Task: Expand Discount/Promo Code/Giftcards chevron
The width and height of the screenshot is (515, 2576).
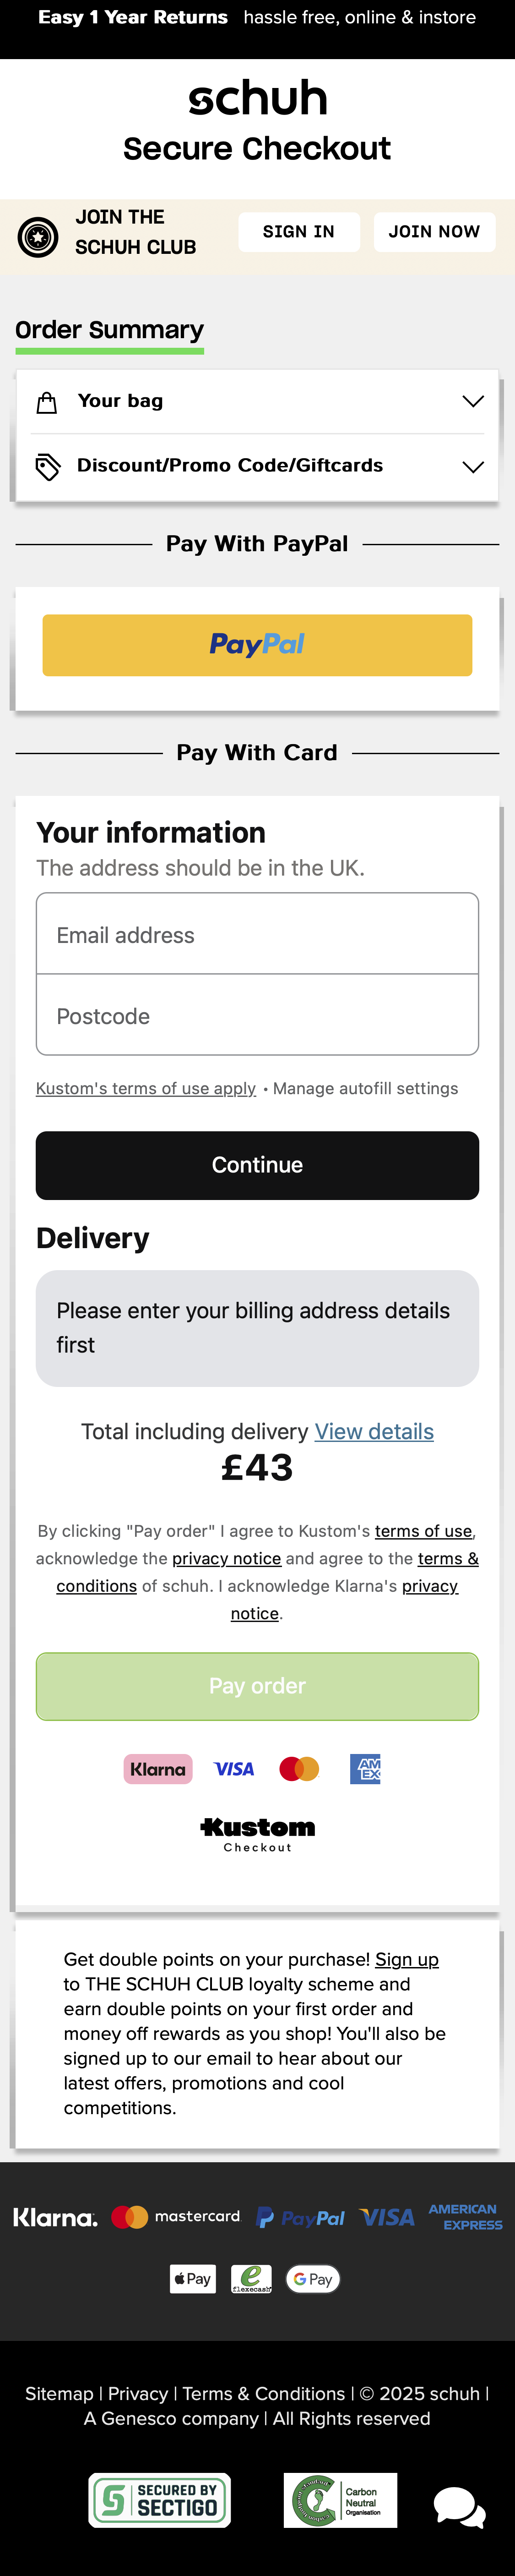Action: coord(473,467)
